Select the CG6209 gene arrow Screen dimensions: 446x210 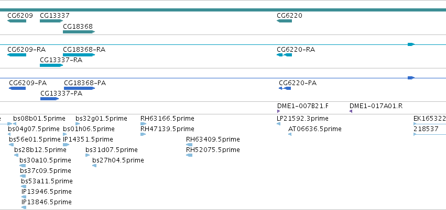pos(17,21)
